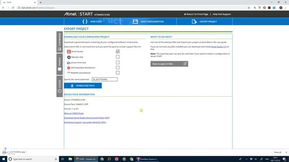Click the browser back arrow
Image resolution: width=289 pixels, height=162 pixels.
tap(3, 8)
